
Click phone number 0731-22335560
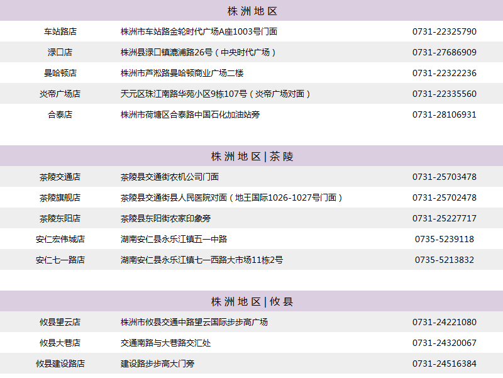pos(444,94)
